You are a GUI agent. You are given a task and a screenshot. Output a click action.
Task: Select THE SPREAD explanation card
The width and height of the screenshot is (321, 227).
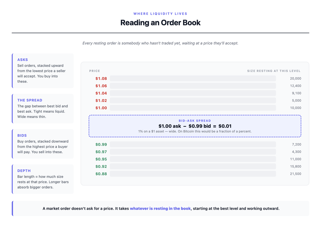[43, 108]
